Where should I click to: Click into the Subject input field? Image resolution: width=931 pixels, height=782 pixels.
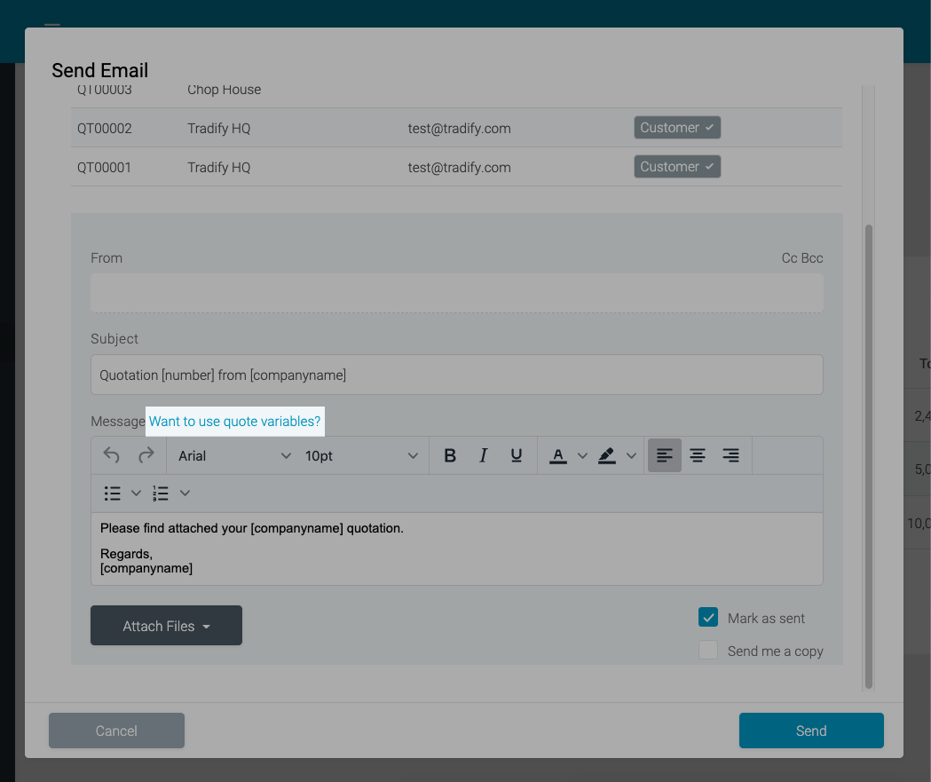coord(456,375)
